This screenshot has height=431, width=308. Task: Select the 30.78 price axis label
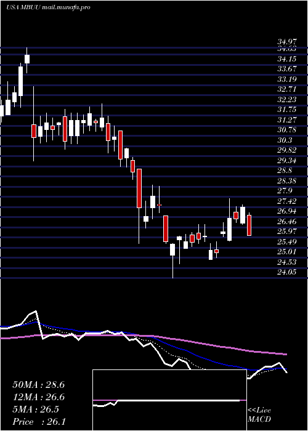[287, 130]
